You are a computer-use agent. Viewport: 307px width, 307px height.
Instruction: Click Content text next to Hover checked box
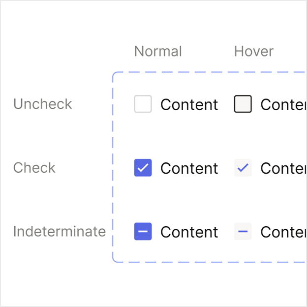point(283,168)
